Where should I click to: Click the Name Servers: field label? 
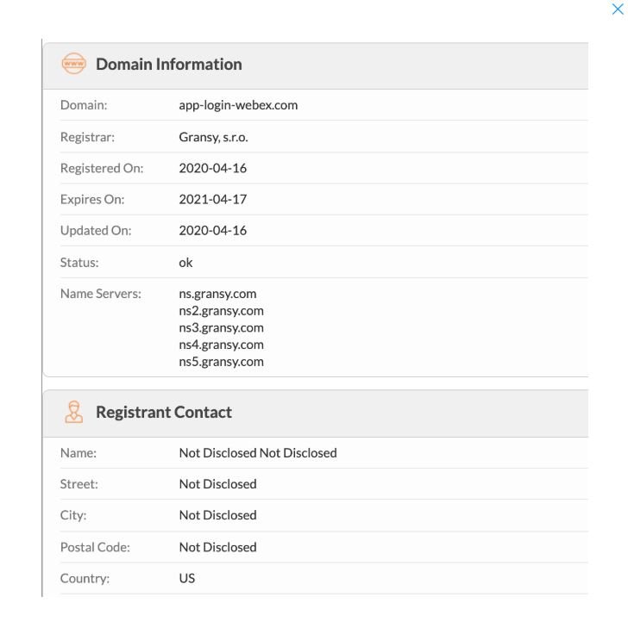click(x=101, y=293)
